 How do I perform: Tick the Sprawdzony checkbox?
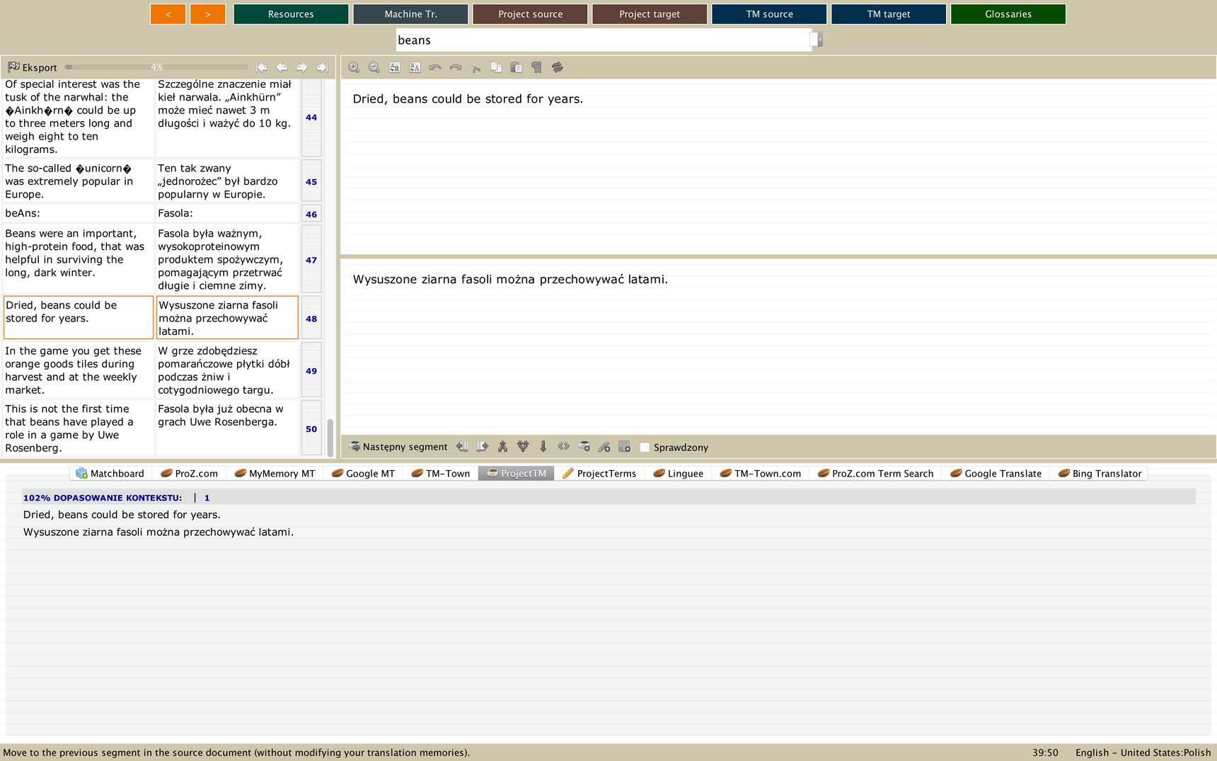[x=645, y=447]
